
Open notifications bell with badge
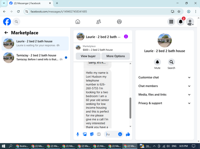point(181,22)
